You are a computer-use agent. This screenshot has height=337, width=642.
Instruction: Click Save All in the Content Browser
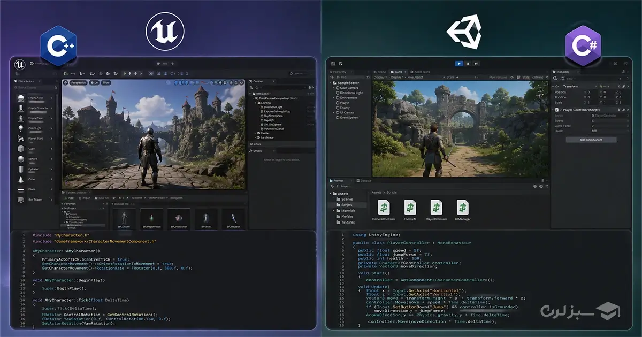coord(102,198)
